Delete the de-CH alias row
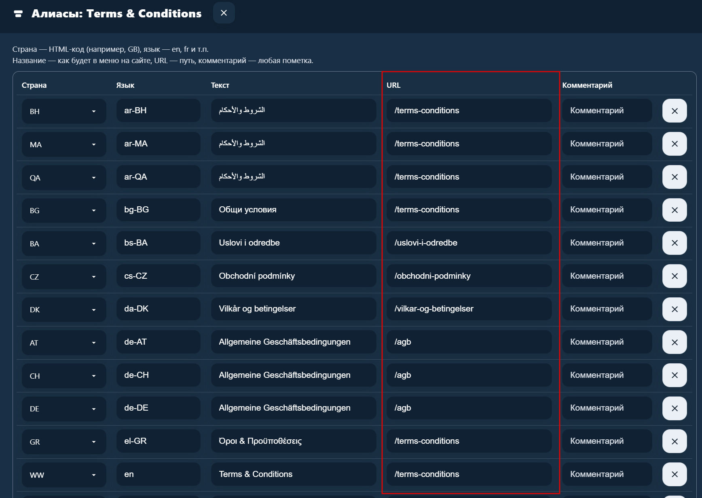 [675, 375]
